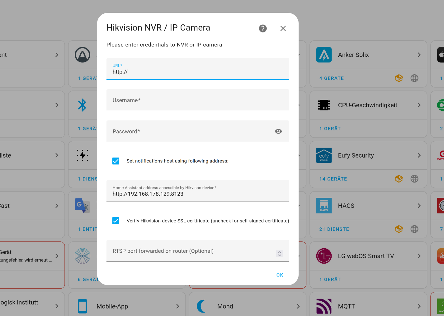Expand MQTT card chevron
444x316 pixels.
click(x=419, y=306)
